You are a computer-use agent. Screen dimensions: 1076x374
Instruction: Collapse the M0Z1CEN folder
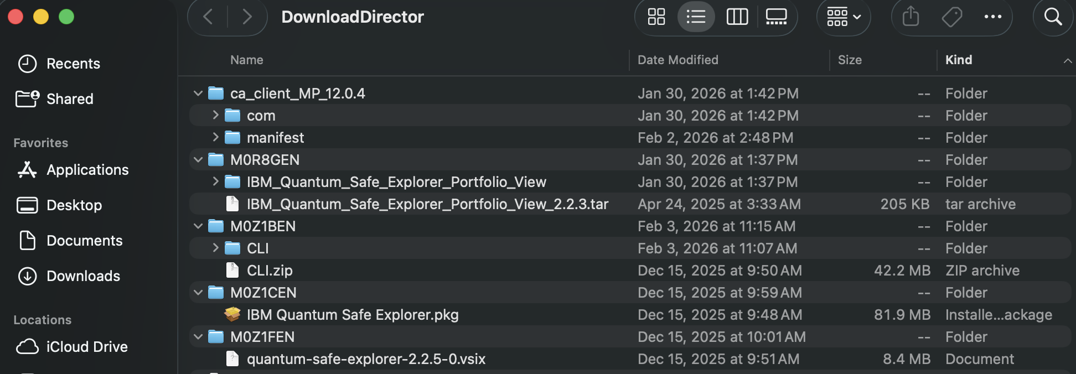pyautogui.click(x=198, y=292)
